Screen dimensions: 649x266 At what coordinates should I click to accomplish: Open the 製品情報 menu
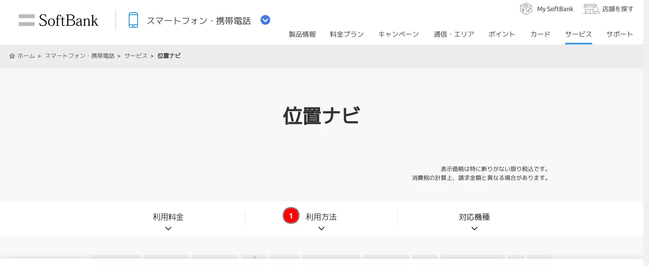(302, 34)
